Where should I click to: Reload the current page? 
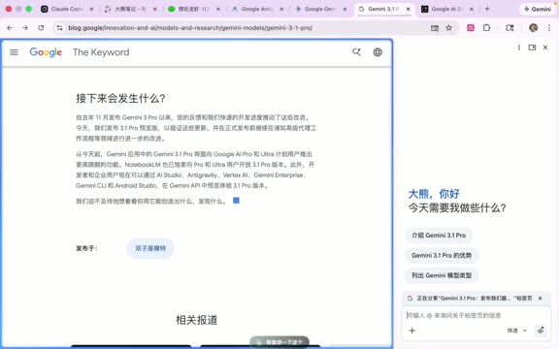click(41, 28)
